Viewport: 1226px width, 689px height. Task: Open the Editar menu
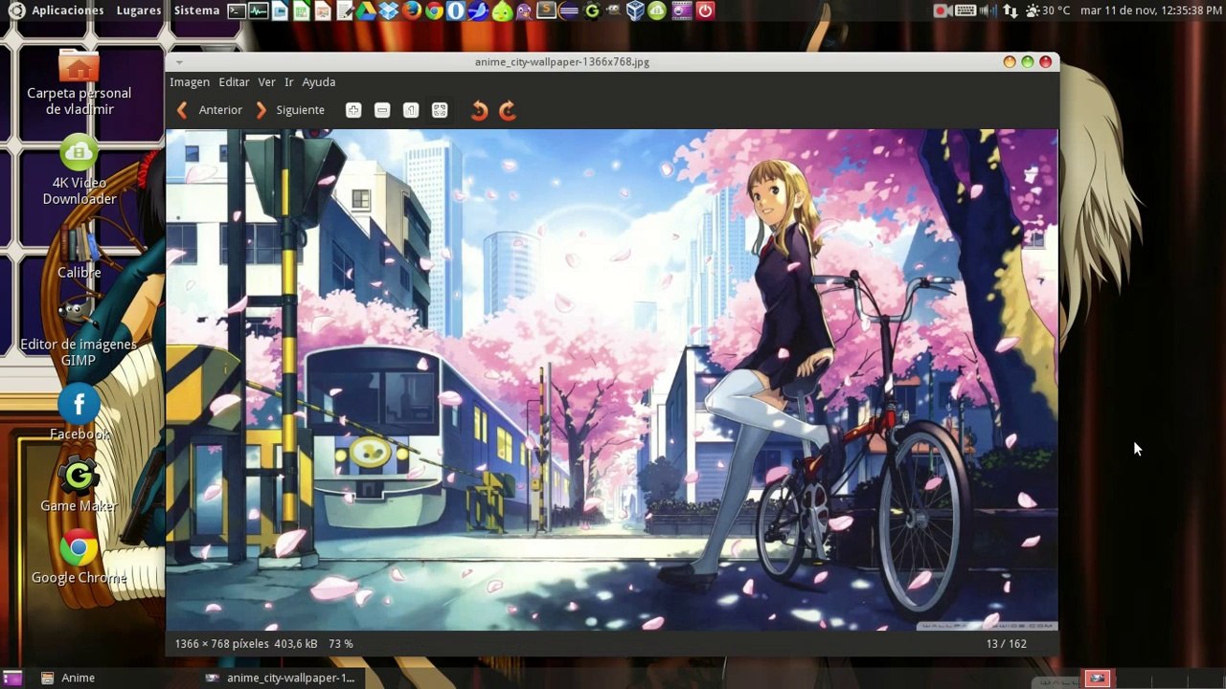click(234, 82)
